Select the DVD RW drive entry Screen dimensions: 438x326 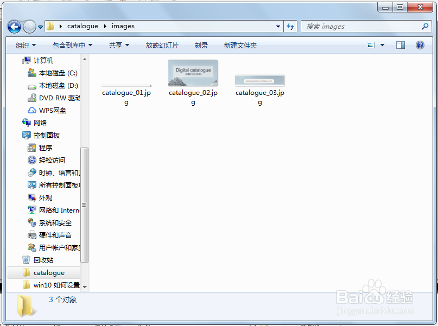pos(59,98)
